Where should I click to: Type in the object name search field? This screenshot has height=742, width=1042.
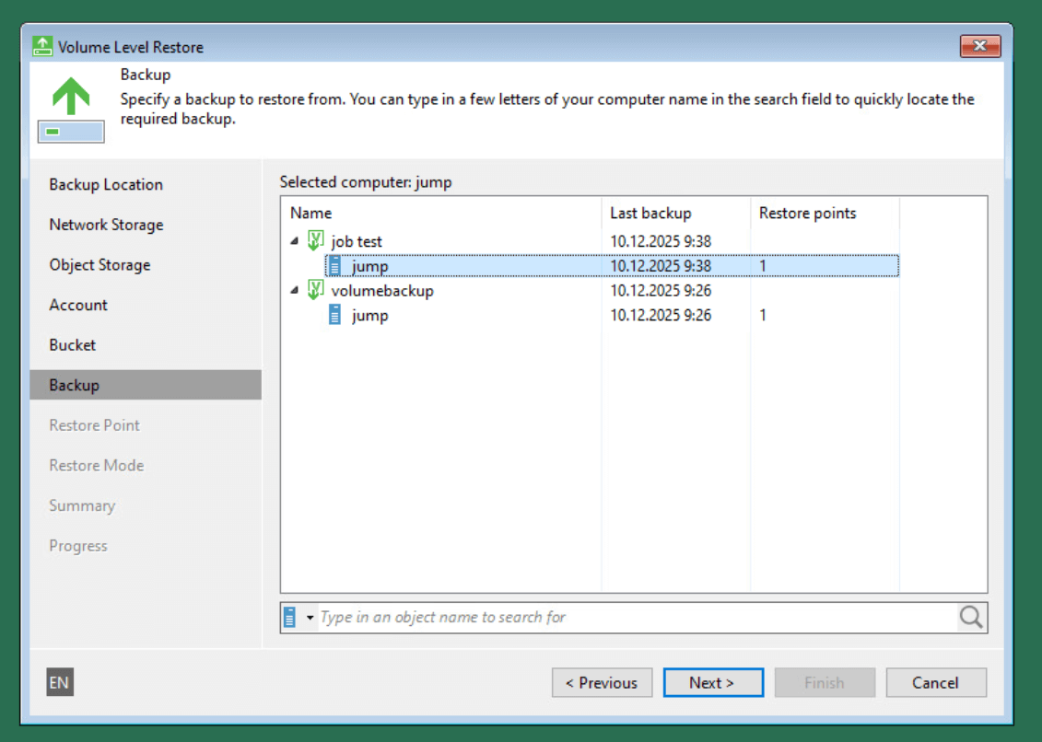pyautogui.click(x=636, y=617)
